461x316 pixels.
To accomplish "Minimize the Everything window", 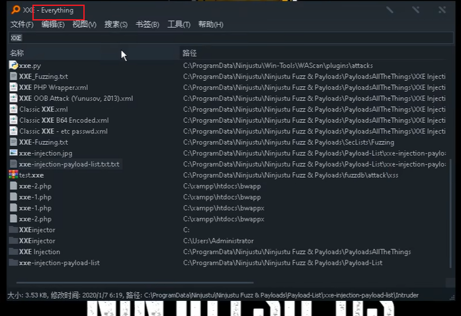I will click(x=390, y=10).
